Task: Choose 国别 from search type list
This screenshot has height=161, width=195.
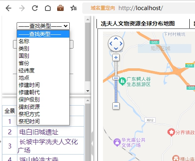Action: (x=43, y=56)
